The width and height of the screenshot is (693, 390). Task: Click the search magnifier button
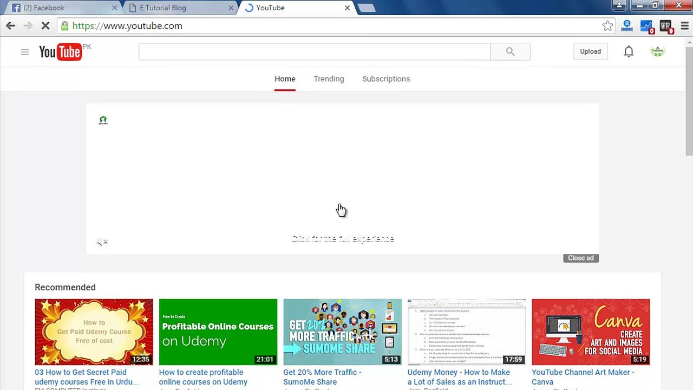pyautogui.click(x=510, y=51)
